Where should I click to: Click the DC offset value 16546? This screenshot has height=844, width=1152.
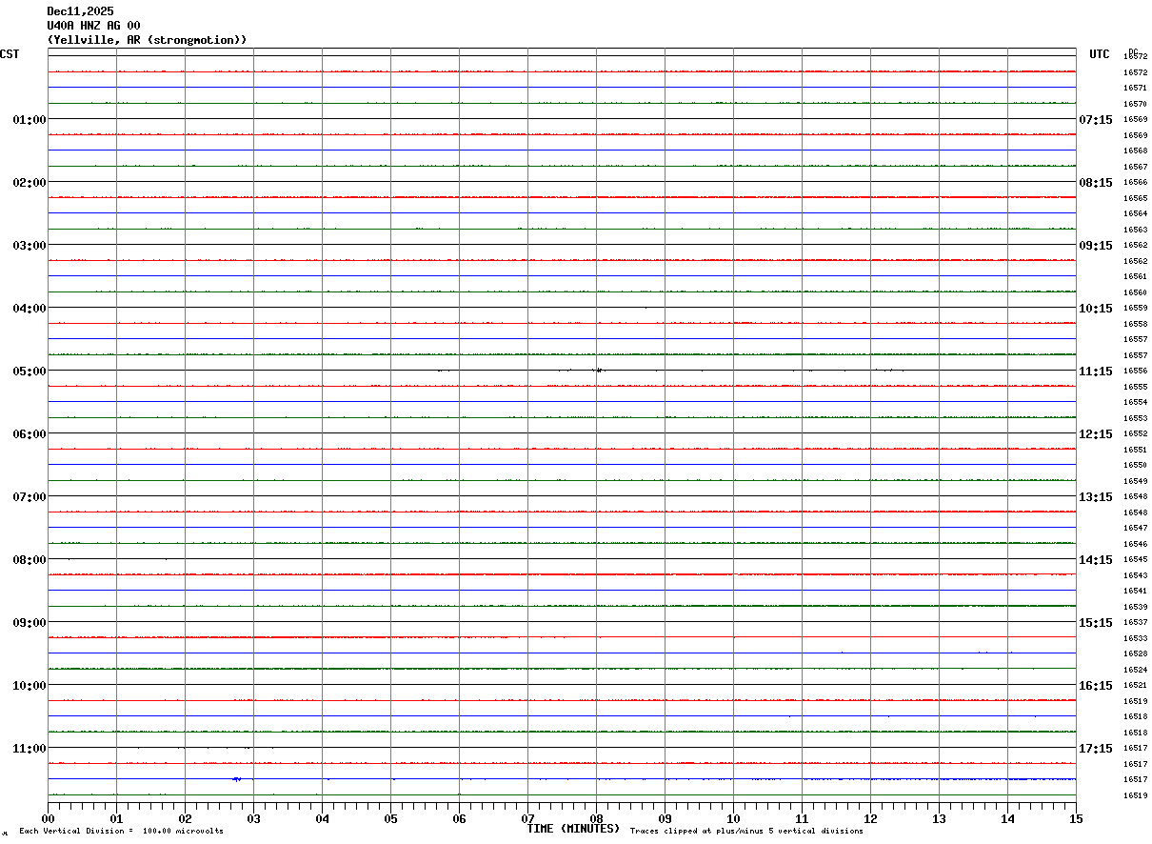coord(1135,544)
